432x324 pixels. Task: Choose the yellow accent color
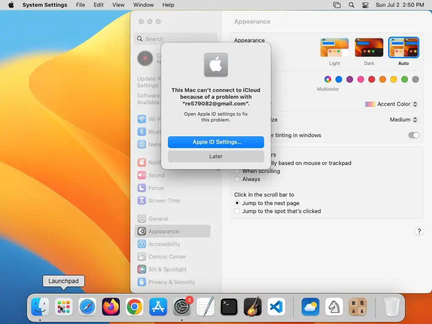[394, 79]
